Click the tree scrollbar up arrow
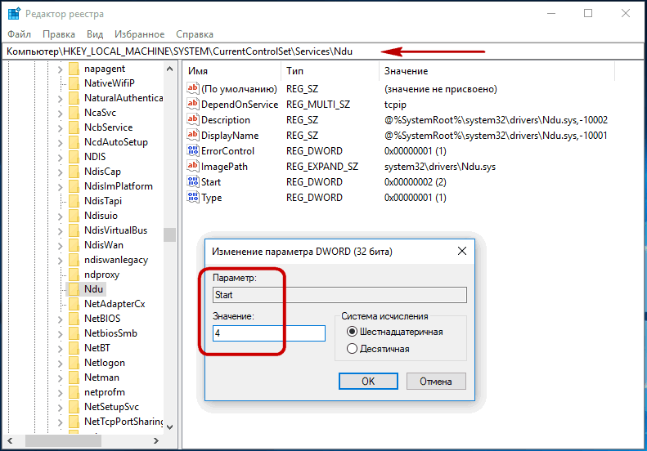 click(169, 69)
